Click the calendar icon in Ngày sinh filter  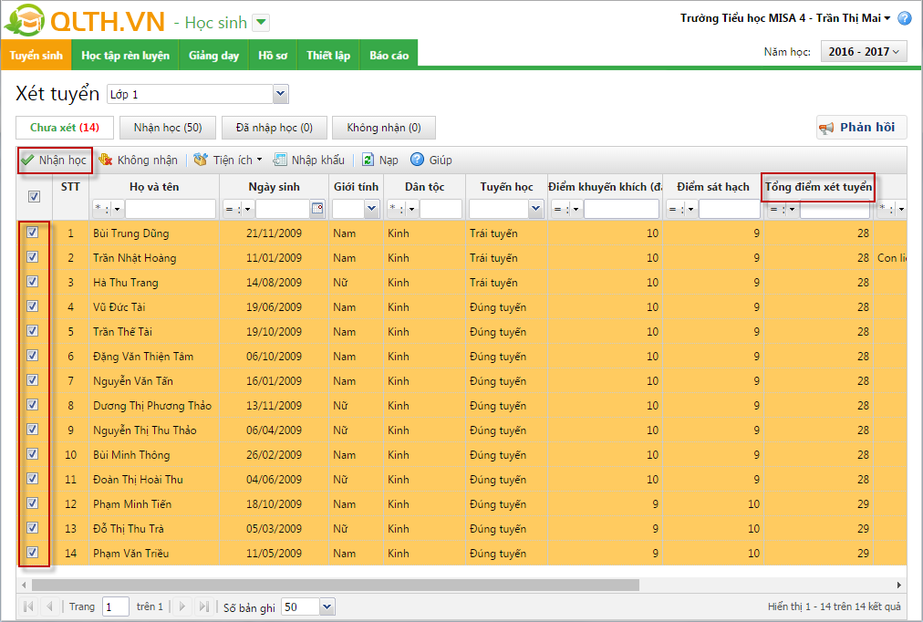[x=317, y=209]
